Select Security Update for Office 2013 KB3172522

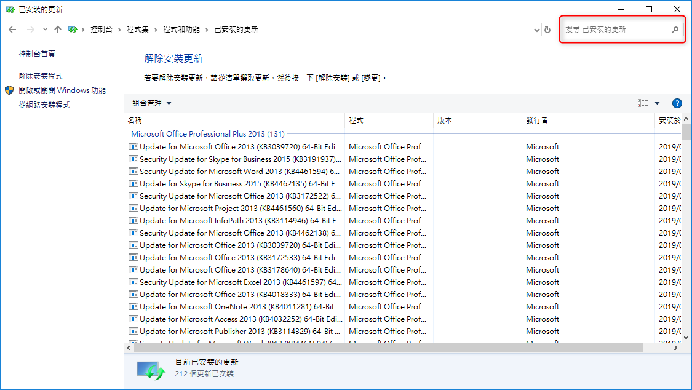click(240, 196)
